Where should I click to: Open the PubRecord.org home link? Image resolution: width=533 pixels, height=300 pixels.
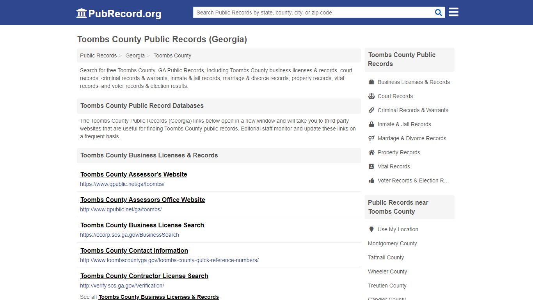(x=119, y=13)
